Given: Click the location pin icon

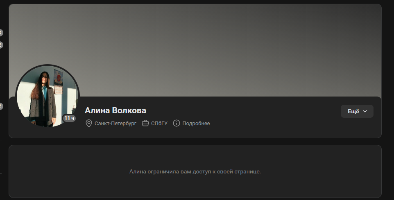Looking at the screenshot, I should pos(88,123).
